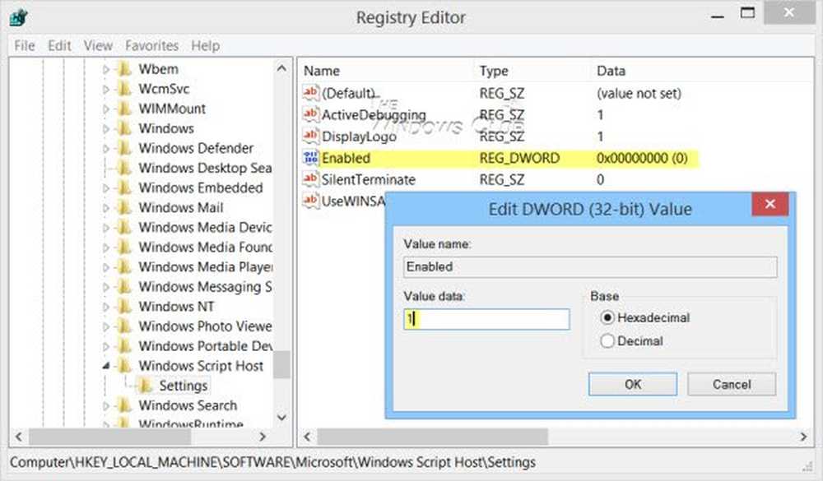
Task: Expand the Windows NT tree node
Action: 105,307
